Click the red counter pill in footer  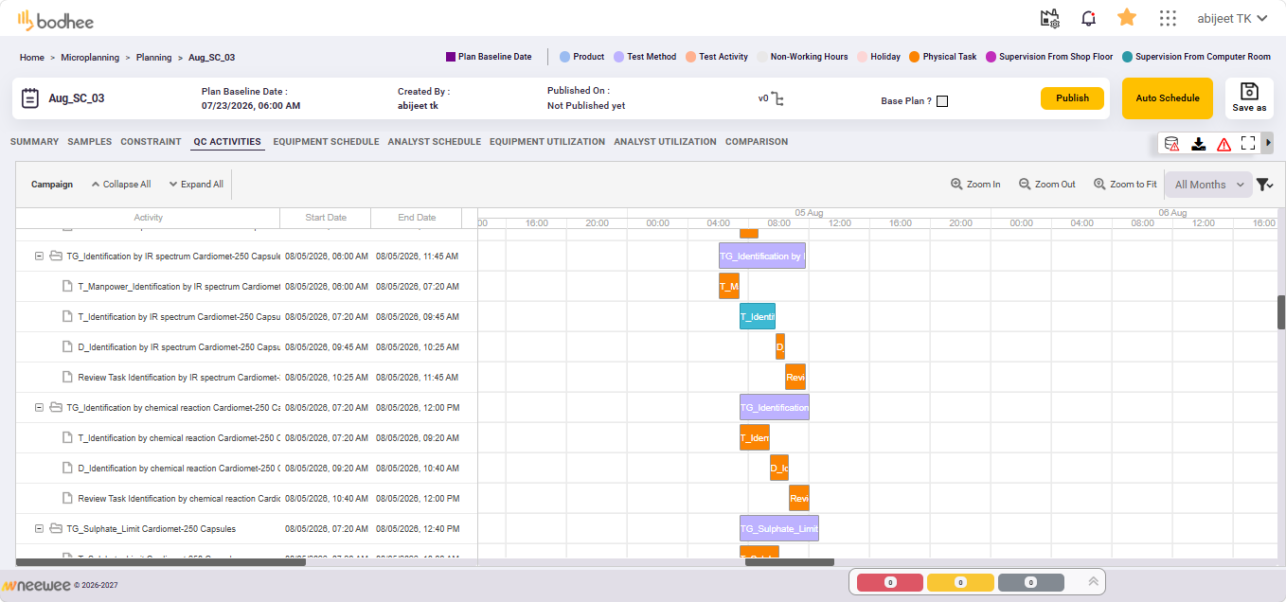click(x=890, y=583)
